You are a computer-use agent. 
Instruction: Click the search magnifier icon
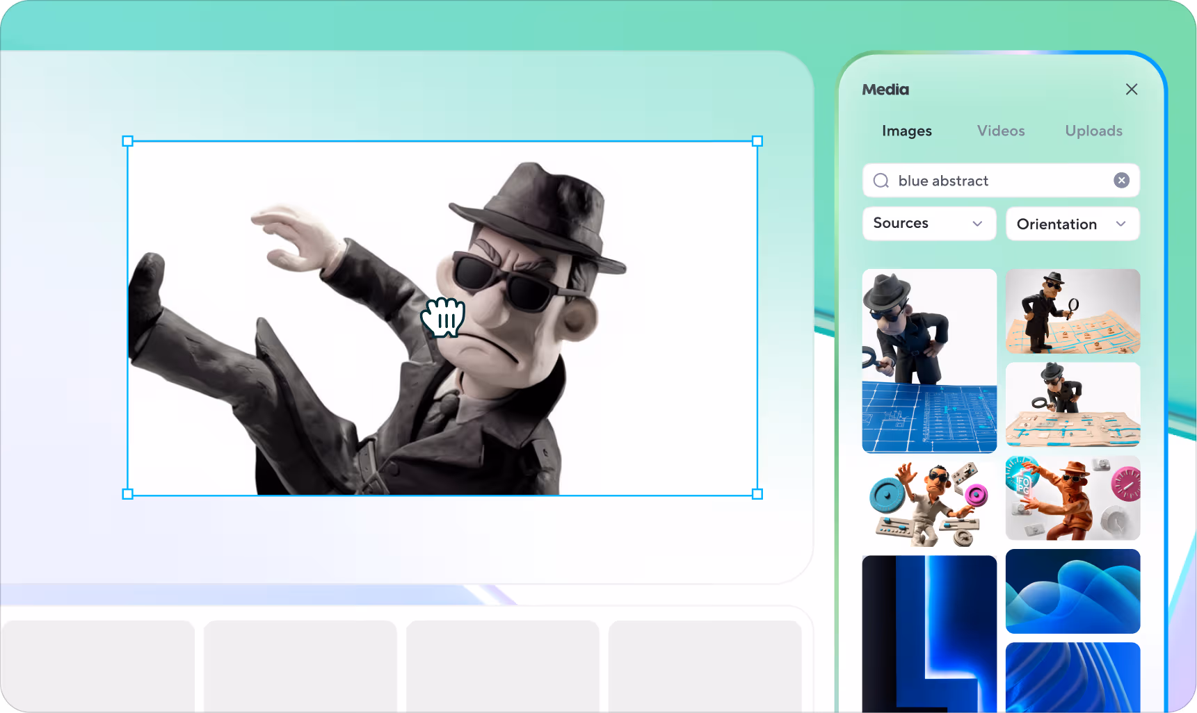point(881,181)
